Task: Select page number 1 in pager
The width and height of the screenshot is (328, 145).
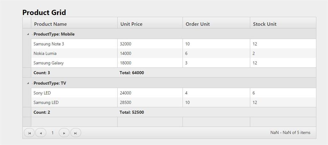Action: point(53,133)
